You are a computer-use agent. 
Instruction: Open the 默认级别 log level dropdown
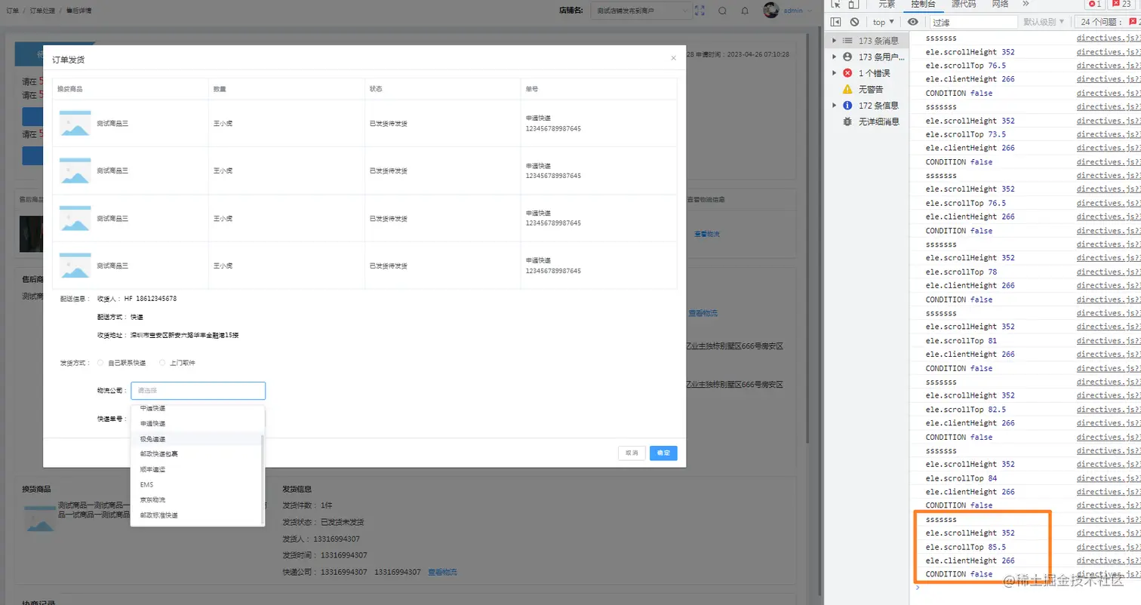(x=1045, y=22)
